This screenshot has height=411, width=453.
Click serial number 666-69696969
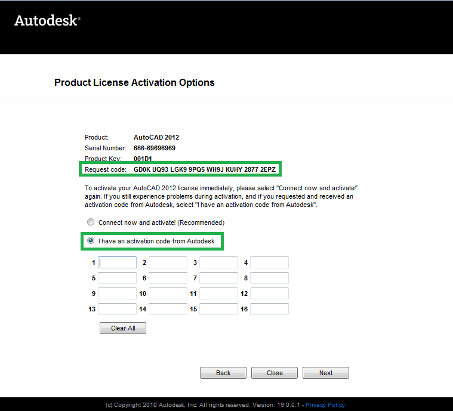coord(154,148)
